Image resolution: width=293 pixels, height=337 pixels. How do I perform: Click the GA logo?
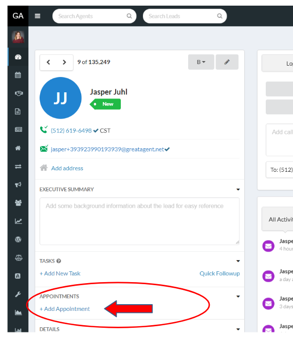[18, 16]
